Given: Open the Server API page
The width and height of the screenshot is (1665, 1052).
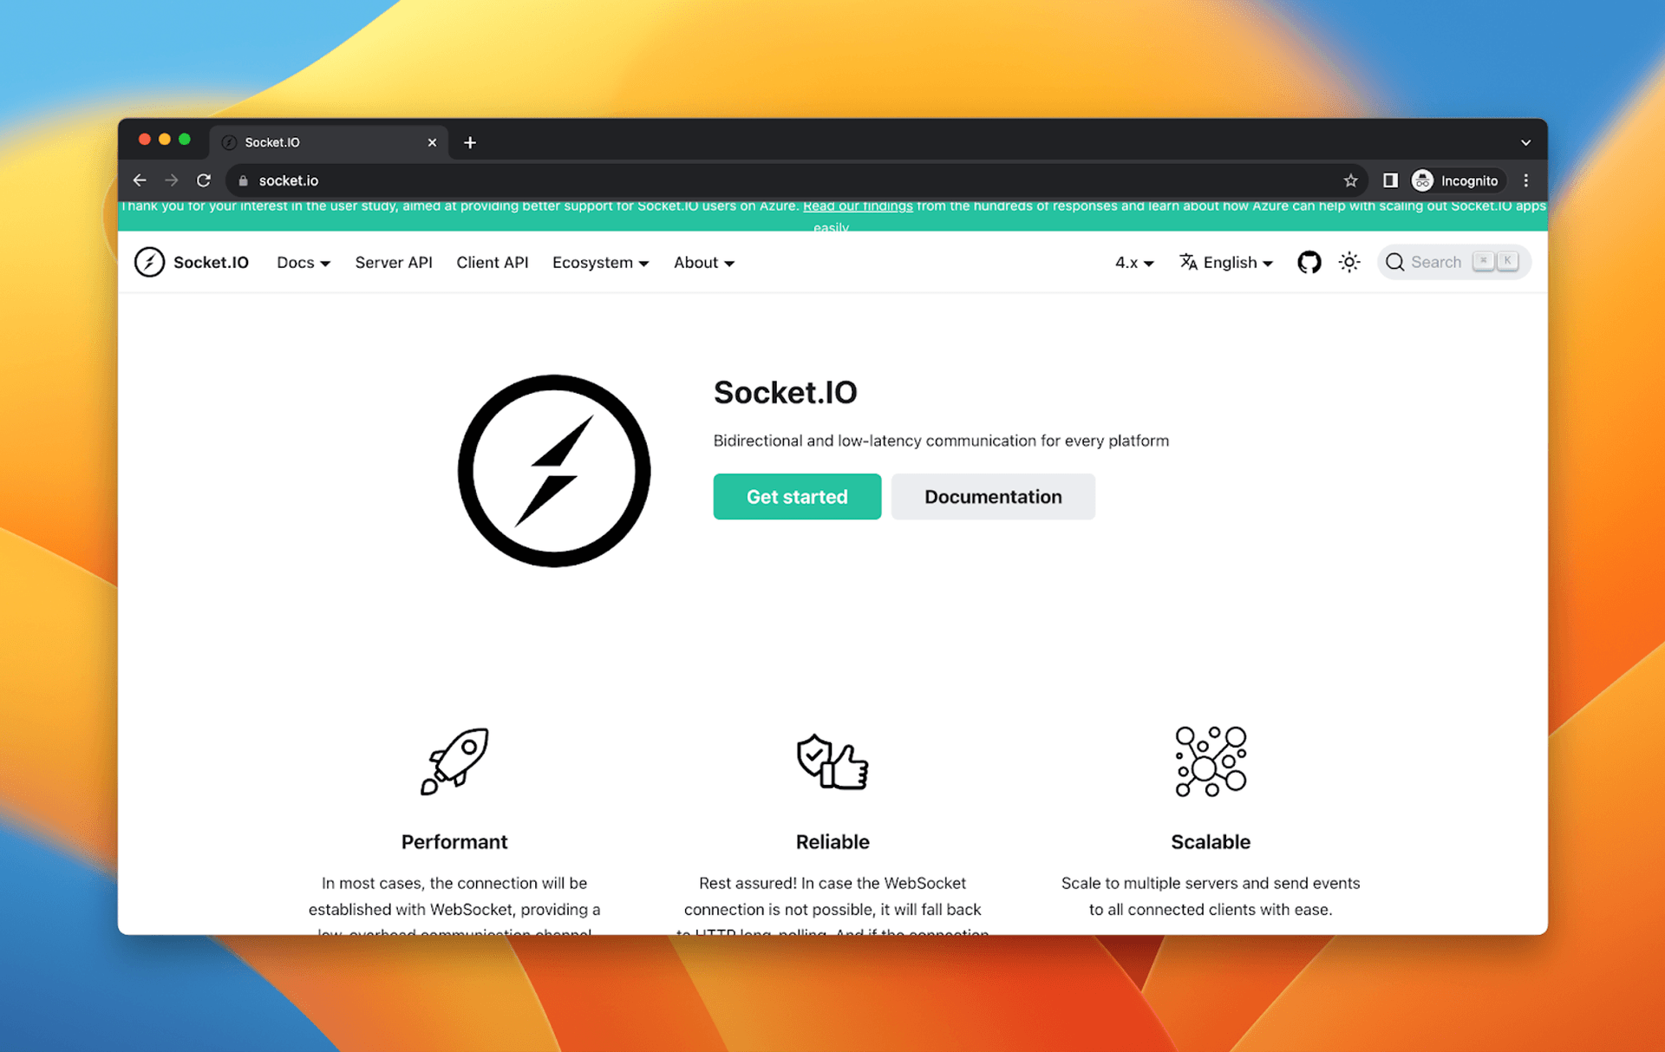Looking at the screenshot, I should pos(394,262).
